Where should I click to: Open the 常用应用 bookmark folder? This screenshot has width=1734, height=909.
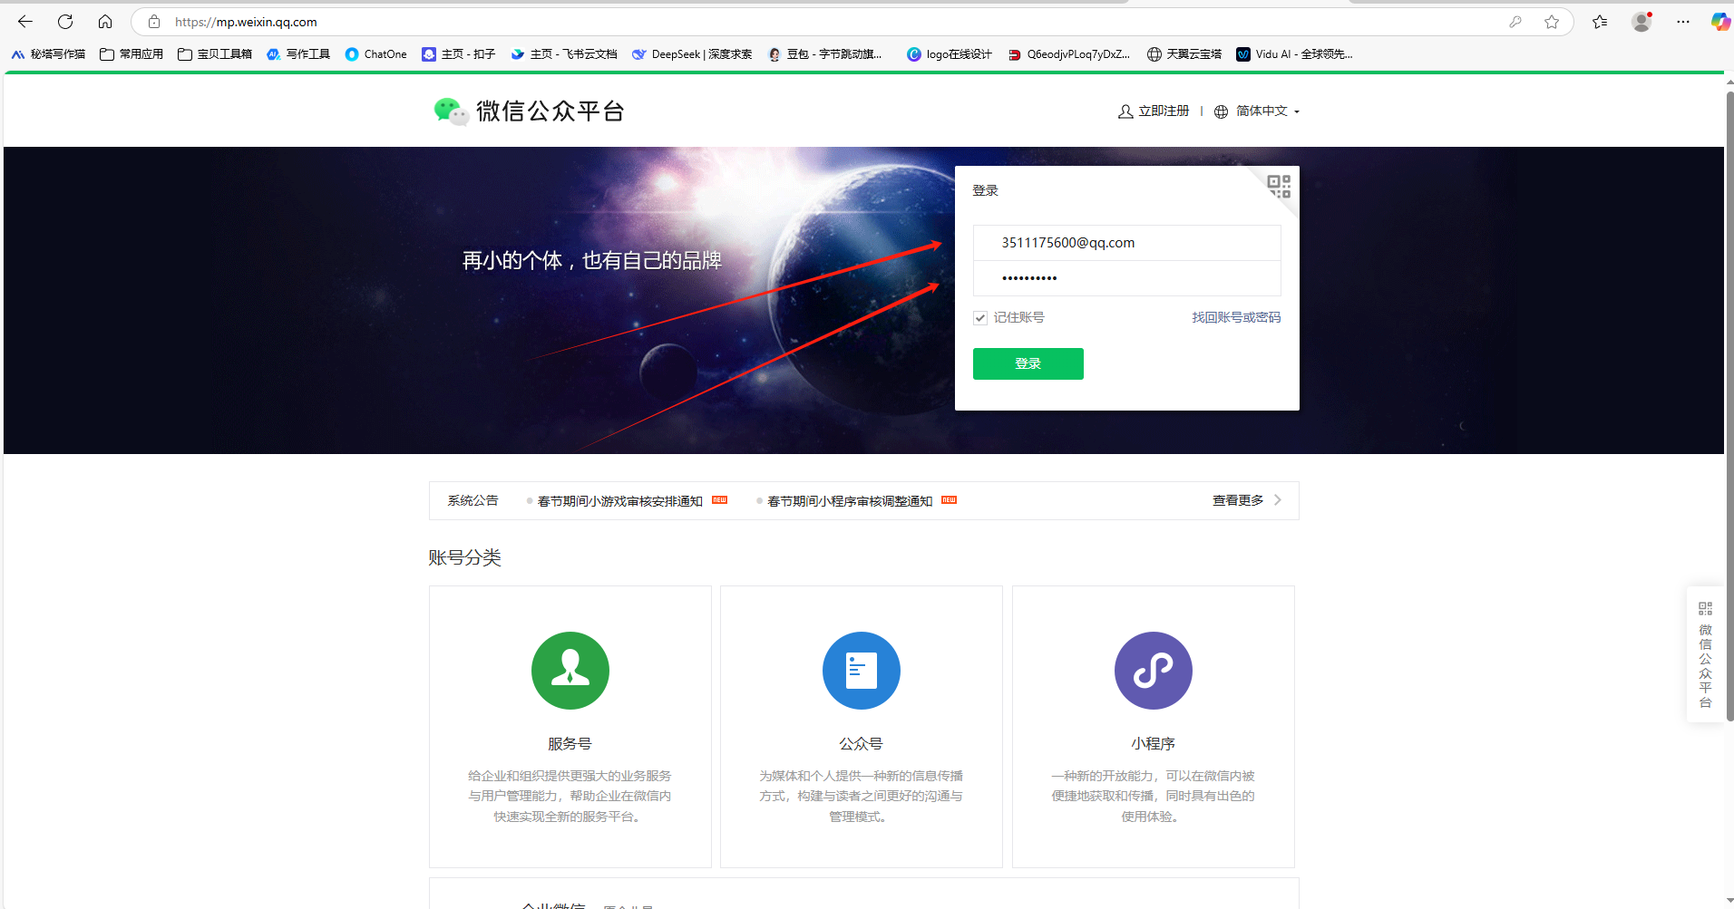pyautogui.click(x=132, y=54)
